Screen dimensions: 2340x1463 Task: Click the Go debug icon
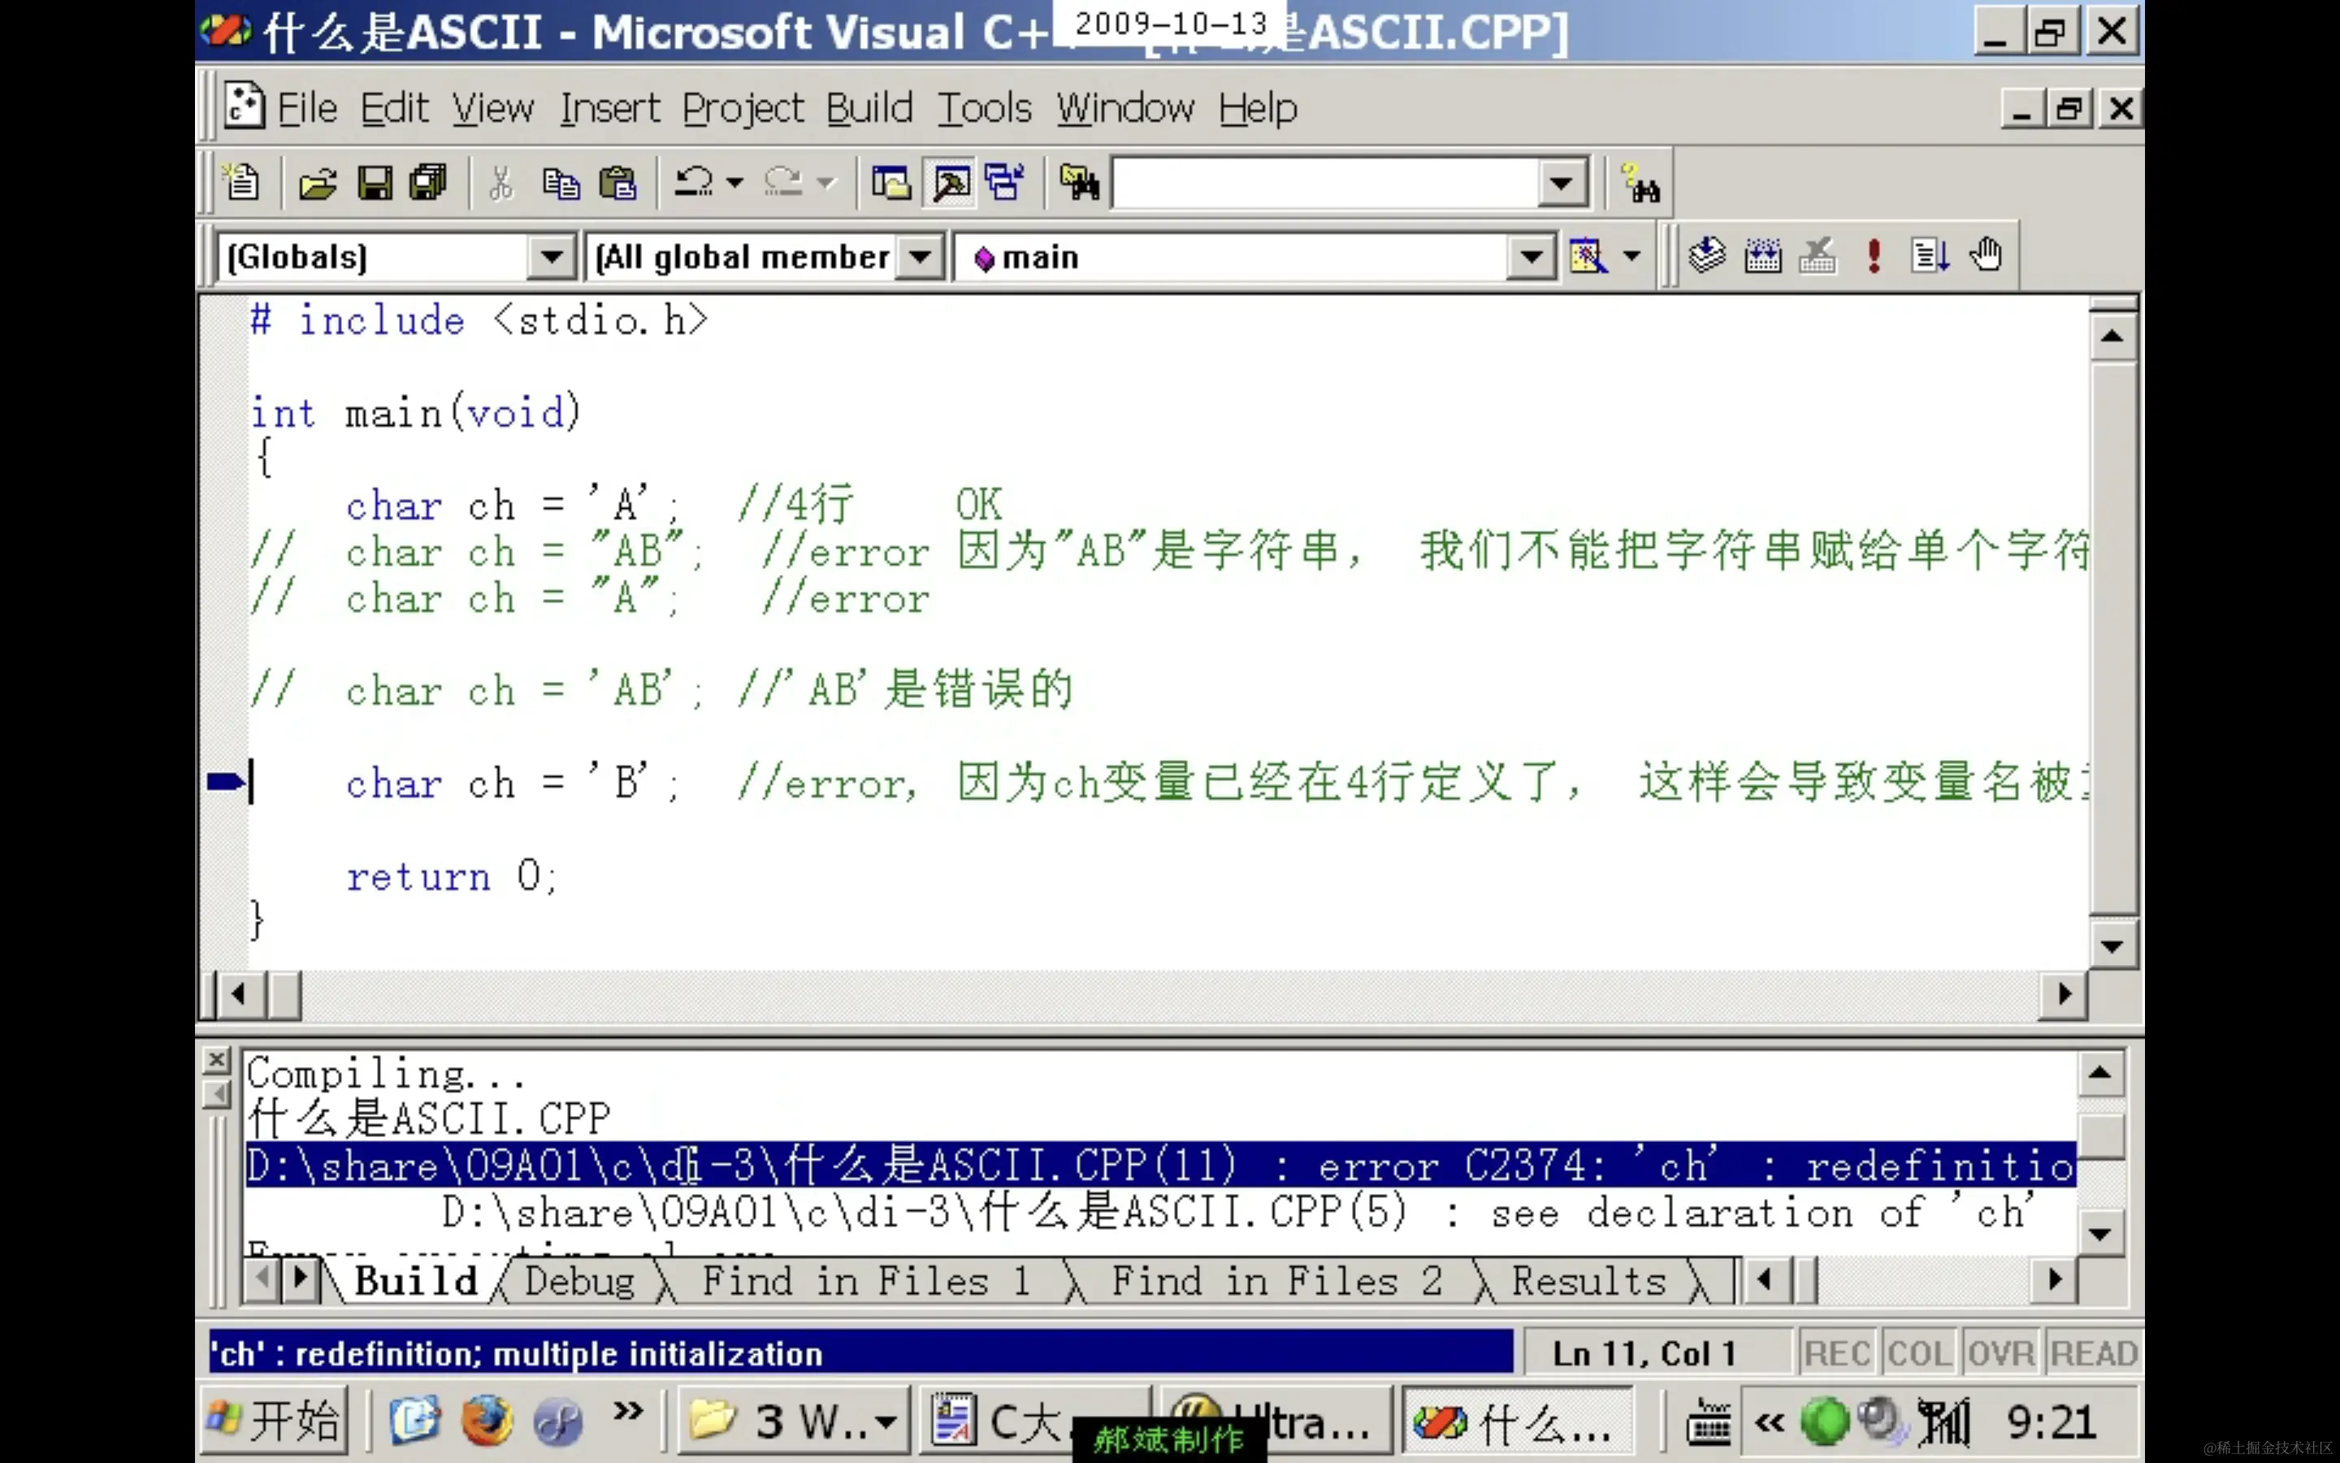tap(1929, 256)
